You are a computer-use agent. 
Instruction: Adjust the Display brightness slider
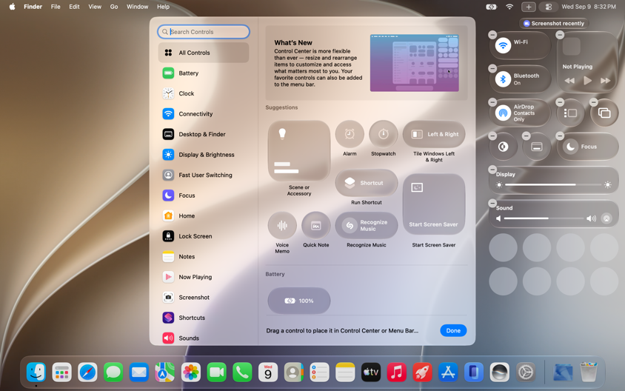tap(553, 184)
